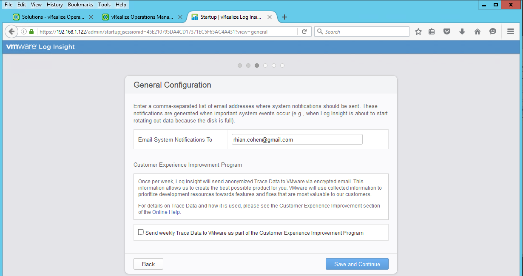Open the History menu

coord(55,5)
